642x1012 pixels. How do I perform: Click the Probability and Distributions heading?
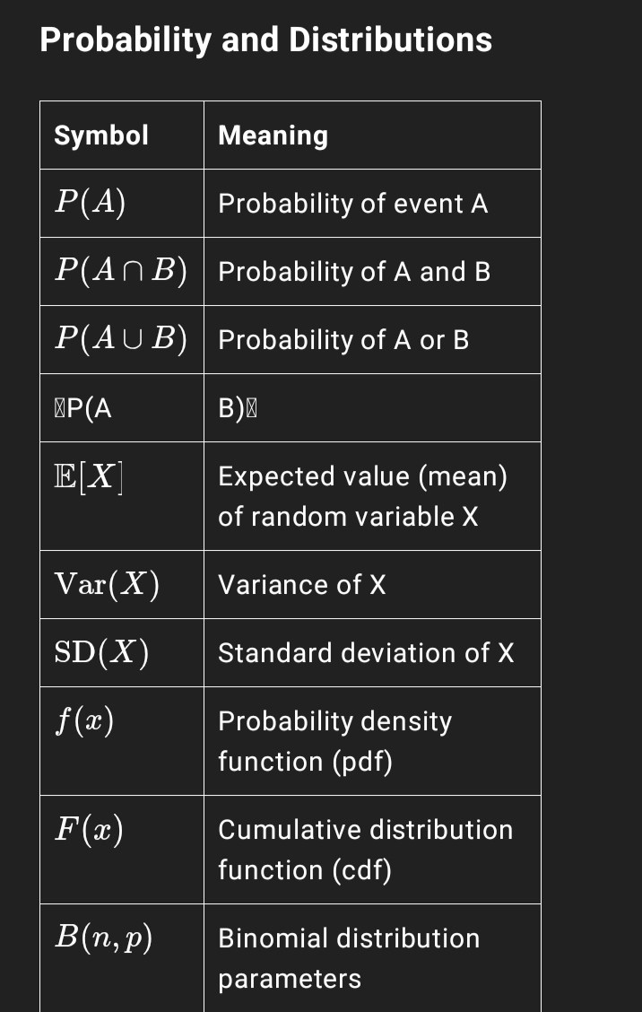[x=265, y=40]
